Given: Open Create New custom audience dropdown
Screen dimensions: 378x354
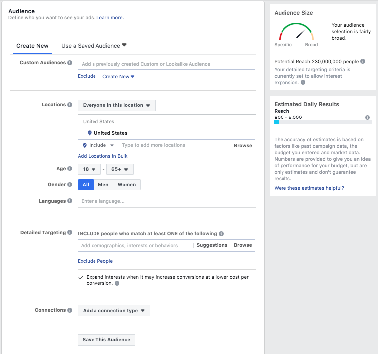Looking at the screenshot, I should [x=118, y=77].
